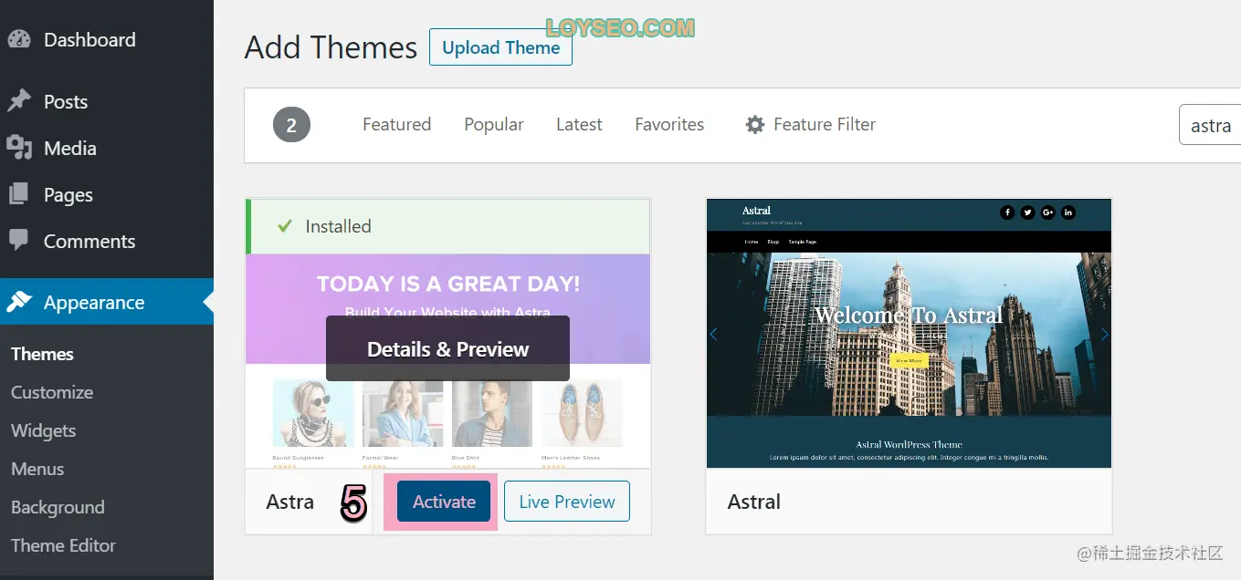Click the Astral theme name
This screenshot has height=580, width=1241.
pyautogui.click(x=754, y=502)
